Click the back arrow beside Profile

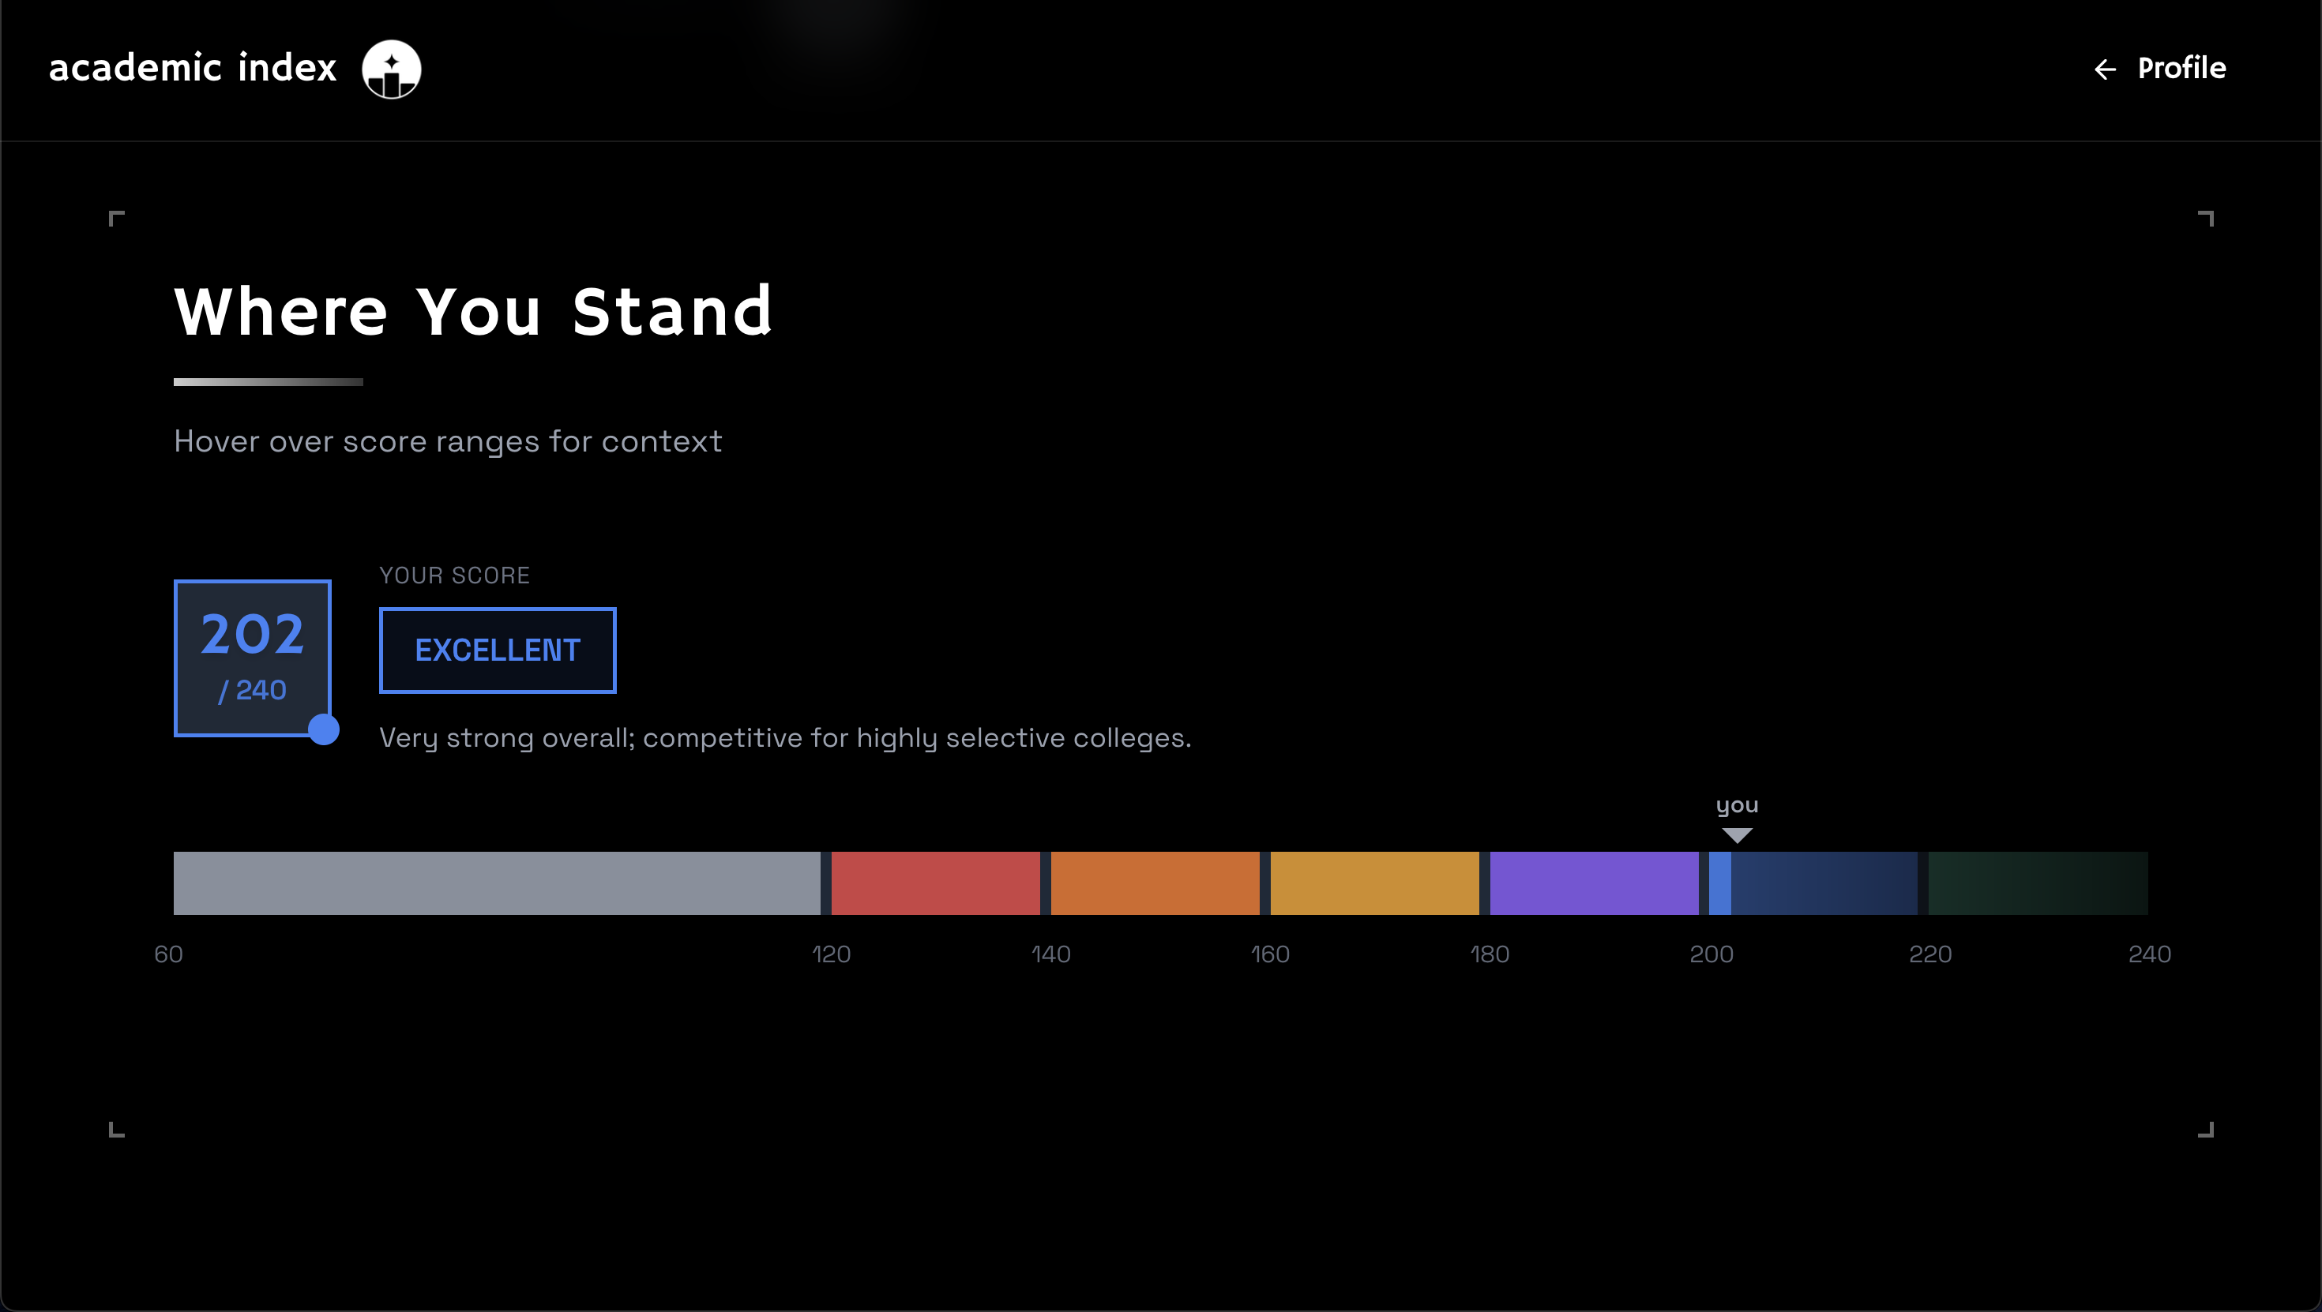pos(2104,69)
